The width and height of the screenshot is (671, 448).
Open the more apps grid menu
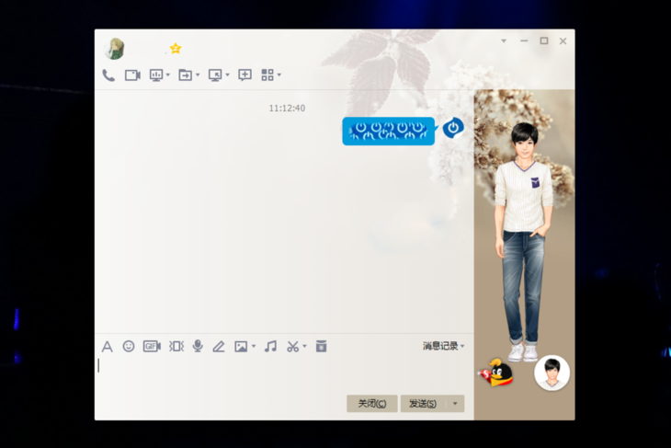(267, 75)
